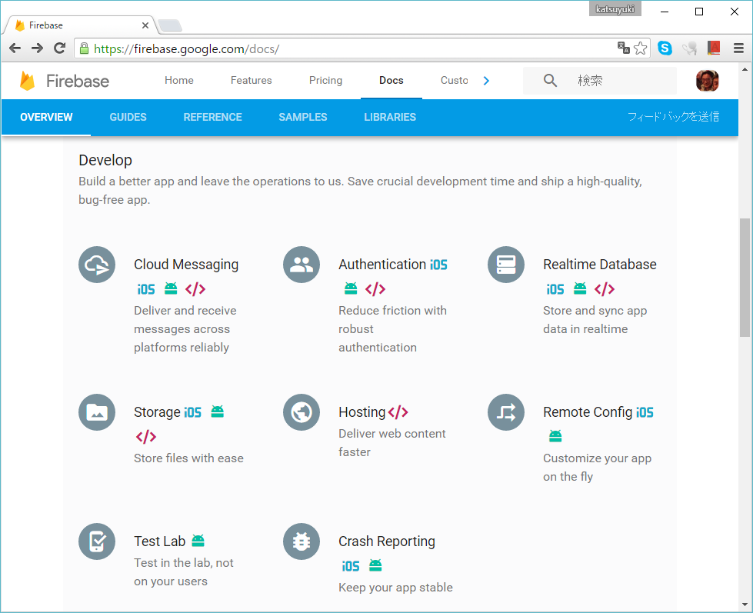
Task: Click the Cloud Messaging round icon
Action: 97,265
